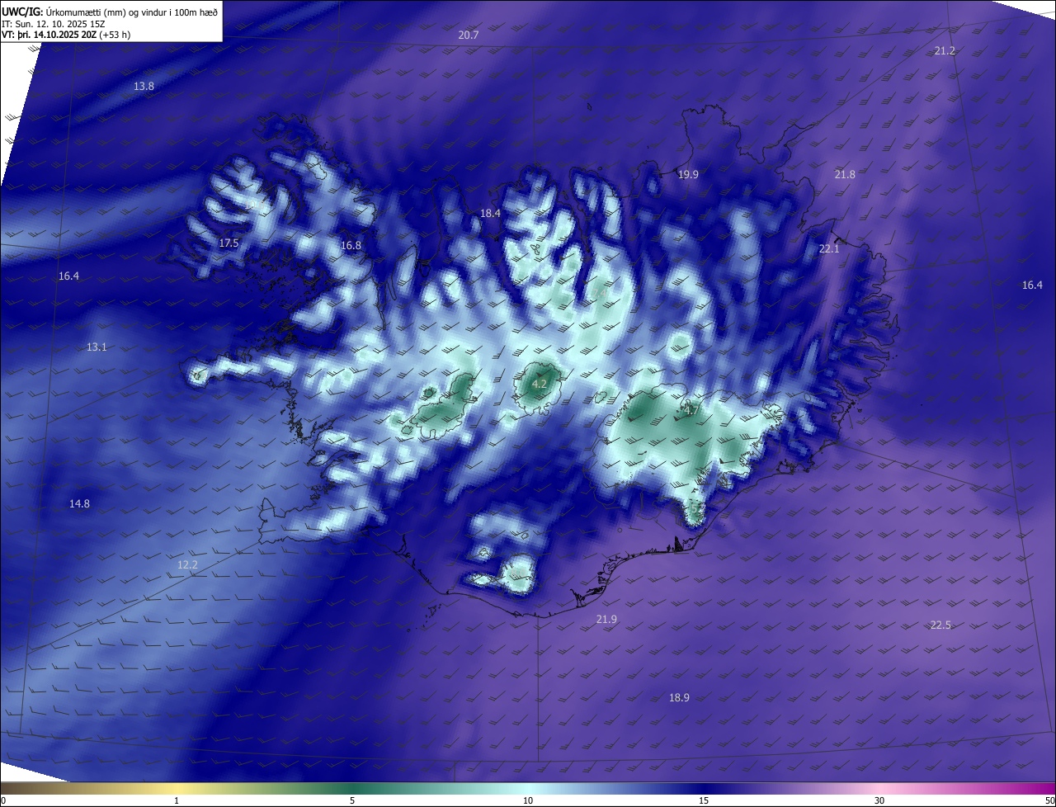
Task: Select the 22.1 value label
Action: coord(829,249)
